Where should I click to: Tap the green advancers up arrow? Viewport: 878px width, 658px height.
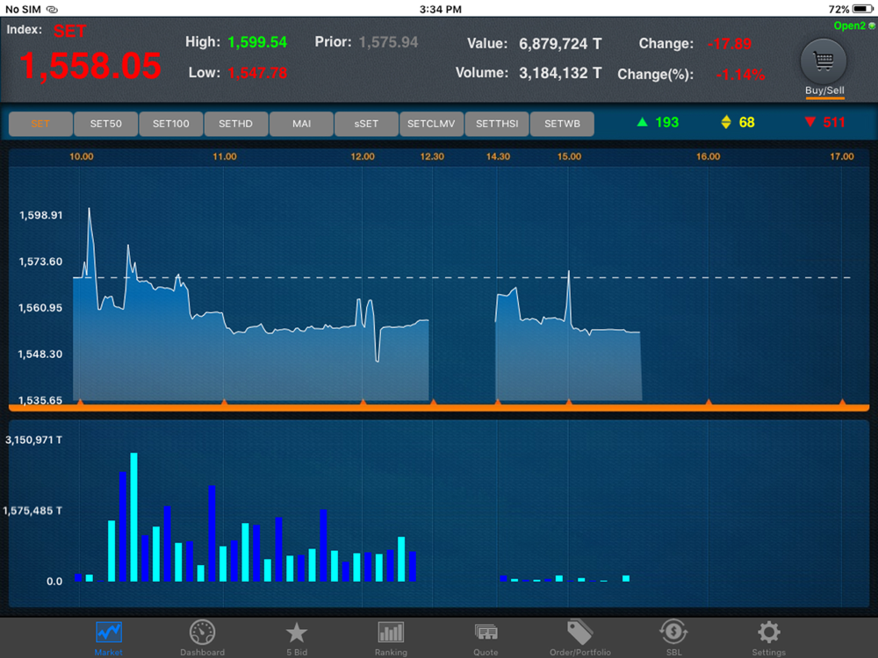643,122
